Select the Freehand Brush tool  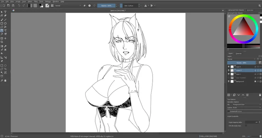[x=2, y=20]
